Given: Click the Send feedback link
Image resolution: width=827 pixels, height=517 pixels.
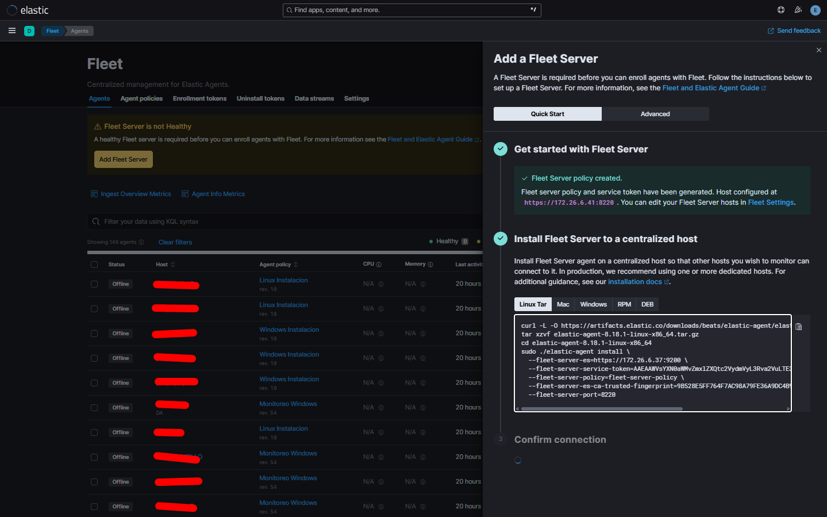Looking at the screenshot, I should click(x=794, y=31).
